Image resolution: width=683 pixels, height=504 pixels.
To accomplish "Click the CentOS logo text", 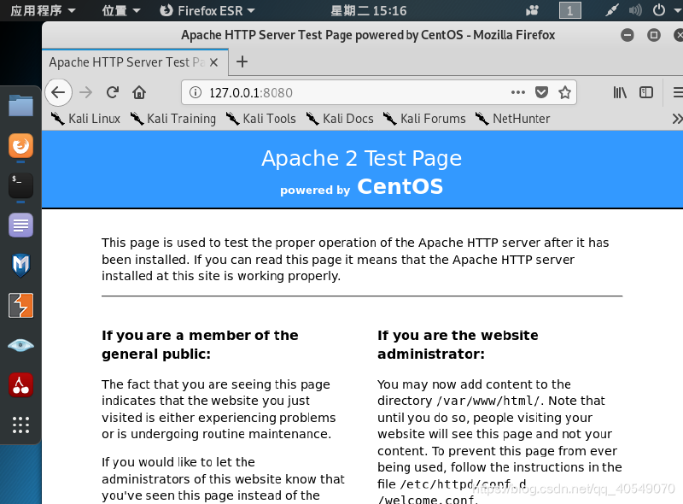I will tap(400, 186).
